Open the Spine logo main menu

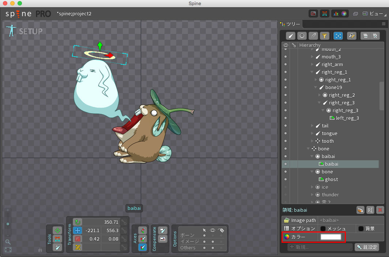point(28,14)
